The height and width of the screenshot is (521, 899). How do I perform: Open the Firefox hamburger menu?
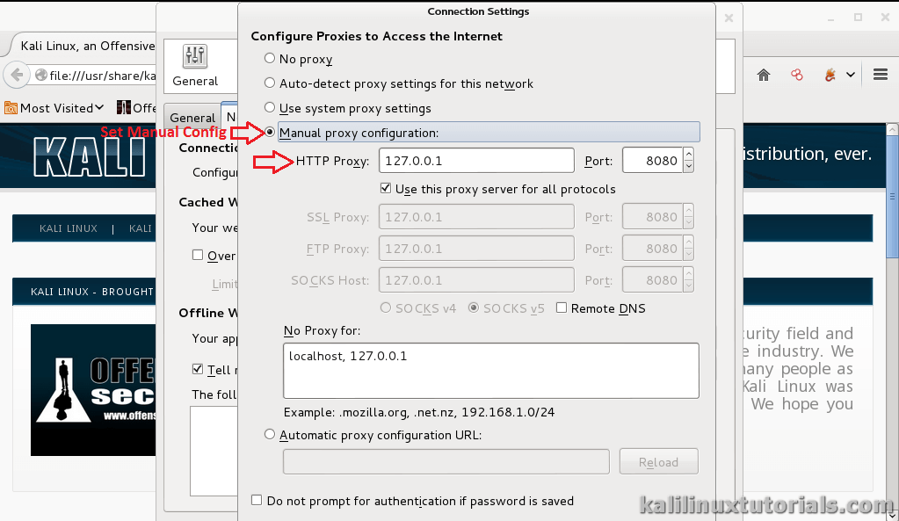(880, 75)
